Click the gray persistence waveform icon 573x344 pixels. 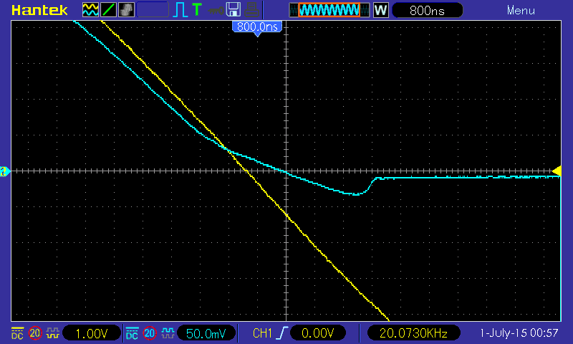(x=127, y=10)
